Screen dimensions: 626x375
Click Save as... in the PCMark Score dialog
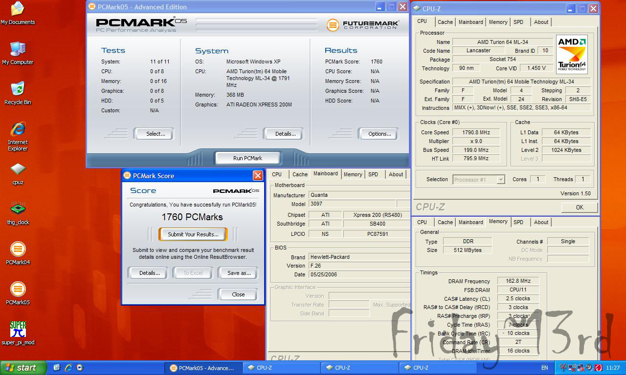[239, 273]
